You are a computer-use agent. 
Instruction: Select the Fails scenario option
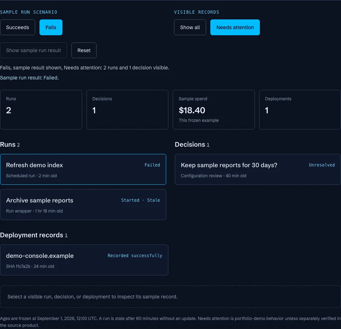[51, 27]
